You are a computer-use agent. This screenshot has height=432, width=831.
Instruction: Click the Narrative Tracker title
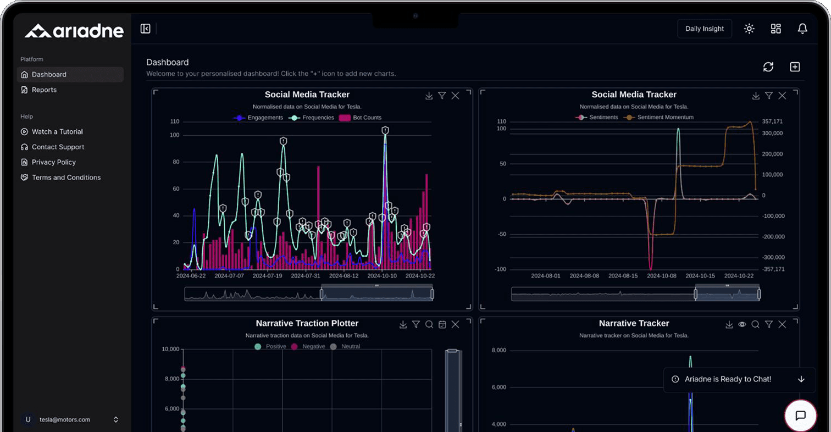[x=634, y=323]
